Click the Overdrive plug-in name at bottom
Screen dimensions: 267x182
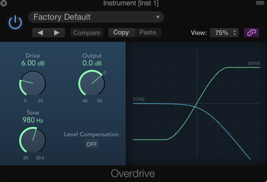click(x=133, y=174)
